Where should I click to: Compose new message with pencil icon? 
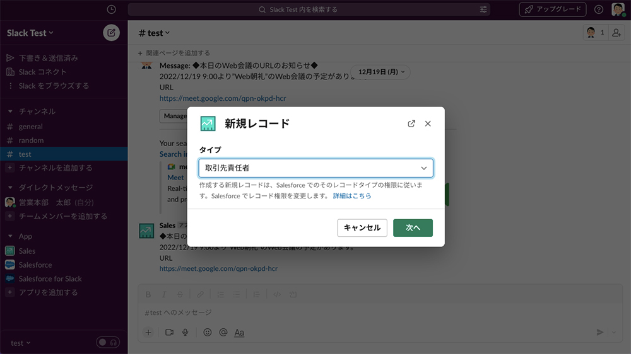pos(112,33)
